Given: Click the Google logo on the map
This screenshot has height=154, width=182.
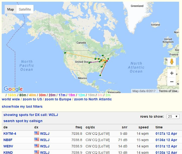Looking at the screenshot, I should click(x=13, y=89).
